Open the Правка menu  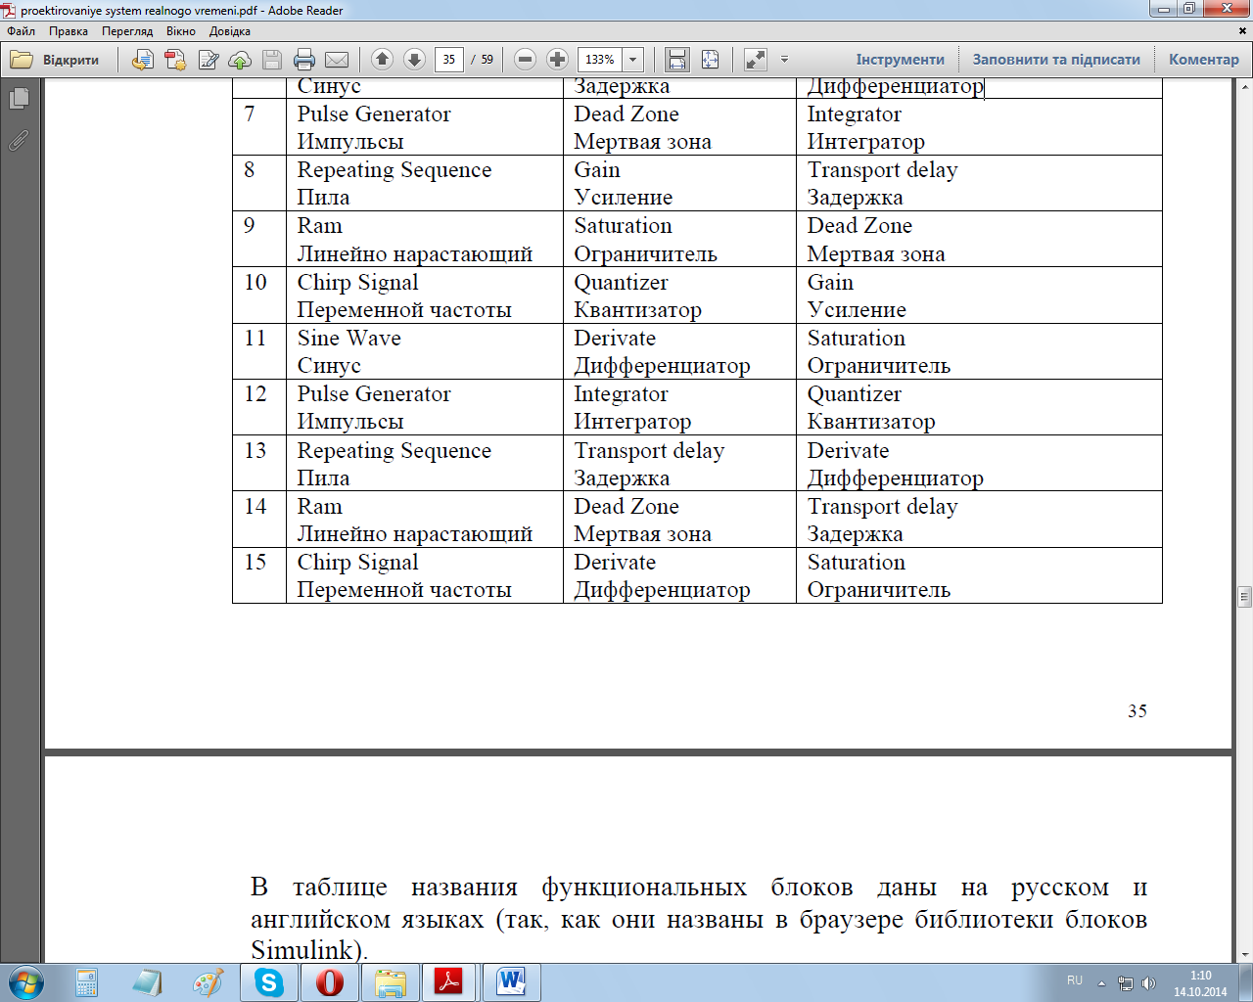(68, 31)
